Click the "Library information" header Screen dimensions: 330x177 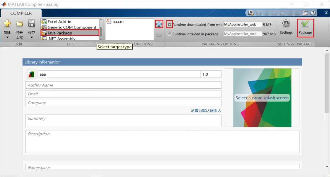(43, 62)
